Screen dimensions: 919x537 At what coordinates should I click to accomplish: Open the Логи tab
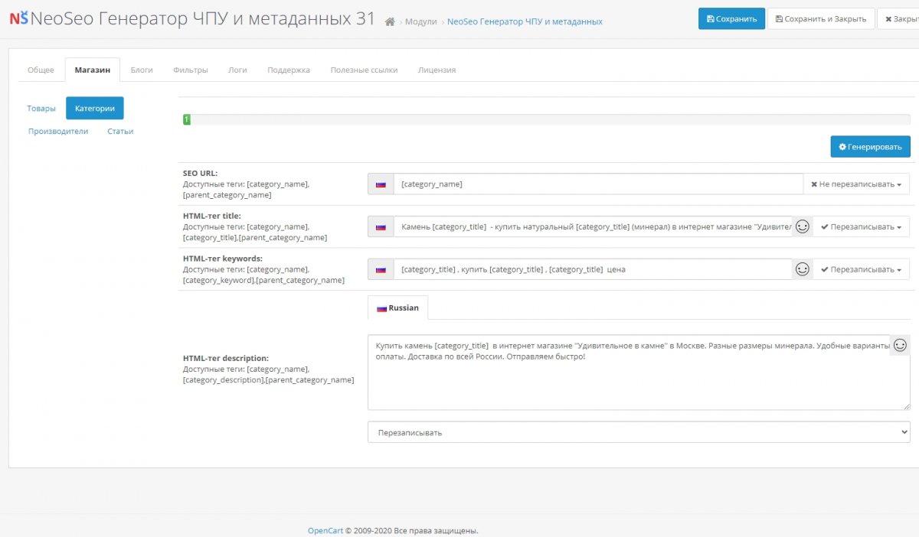point(237,70)
